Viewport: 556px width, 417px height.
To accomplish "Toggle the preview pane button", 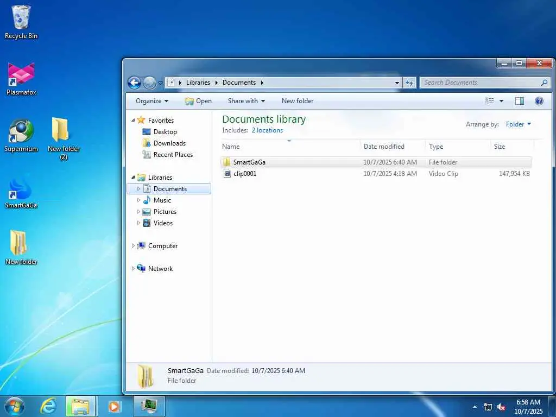I will point(520,101).
